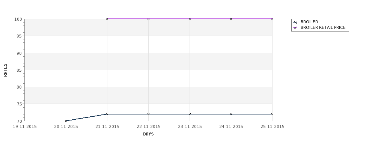Click the BROILER RETAIL PRICE legend label

click(x=323, y=27)
